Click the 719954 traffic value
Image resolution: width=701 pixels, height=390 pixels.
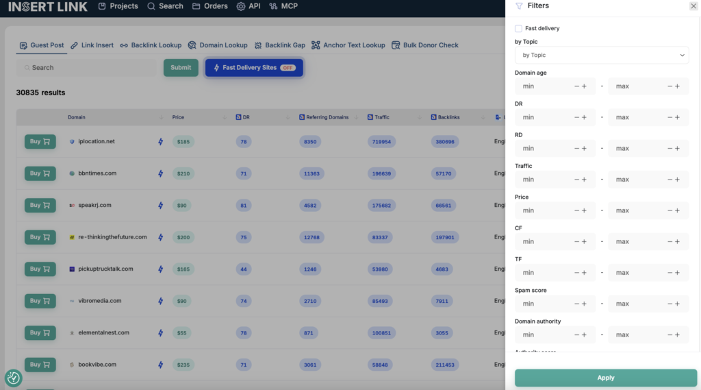pyautogui.click(x=381, y=142)
